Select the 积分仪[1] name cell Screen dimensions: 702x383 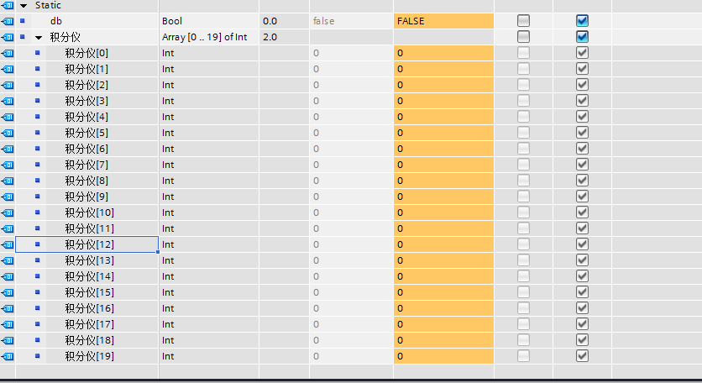pyautogui.click(x=86, y=69)
